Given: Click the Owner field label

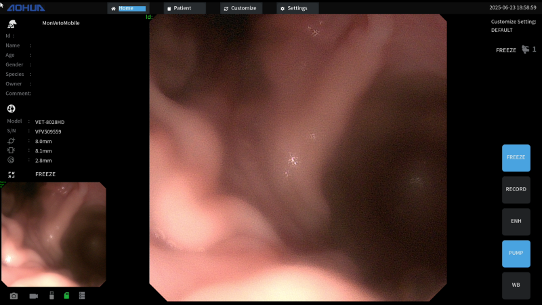Looking at the screenshot, I should pyautogui.click(x=14, y=83).
